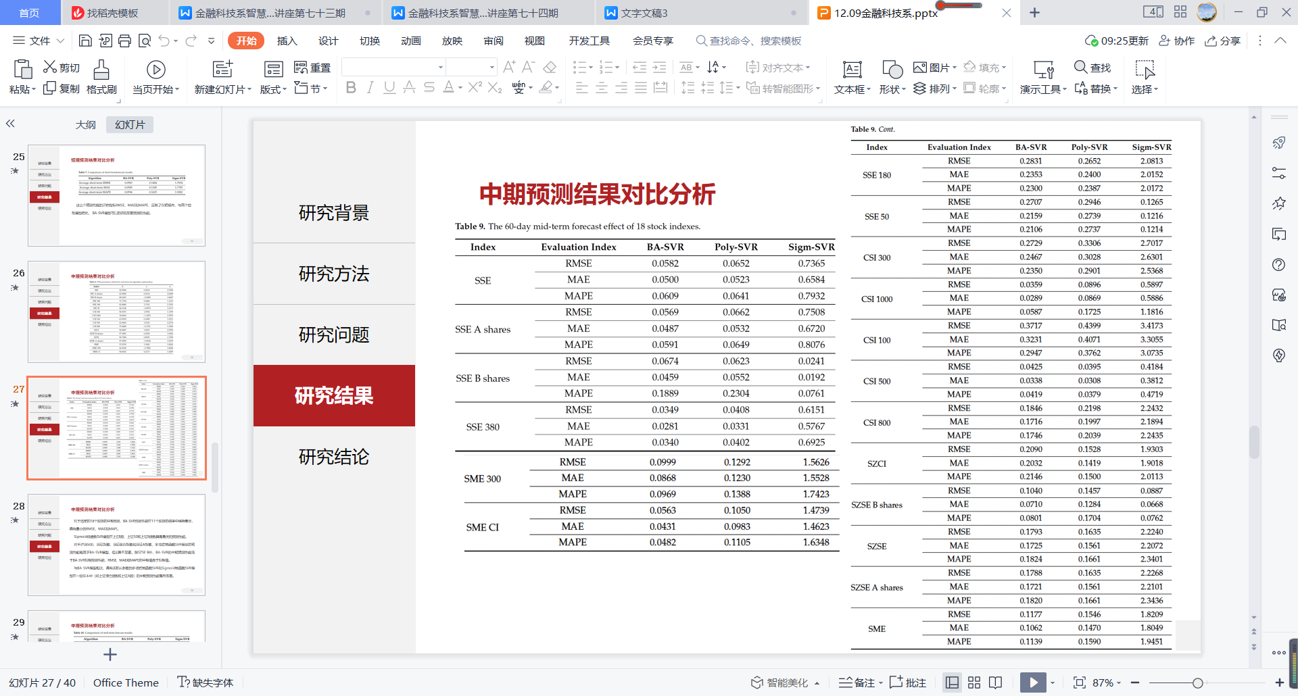The height and width of the screenshot is (696, 1298).
Task: Click the New Slide icon
Action: pyautogui.click(x=222, y=69)
